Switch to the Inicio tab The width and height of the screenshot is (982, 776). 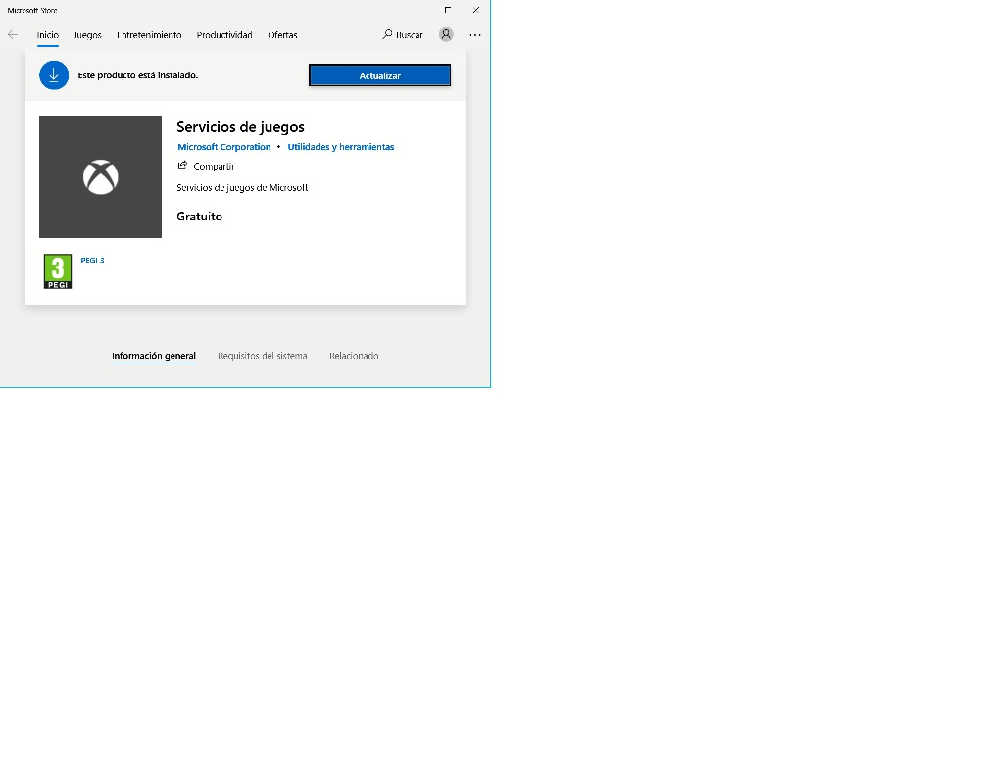point(48,35)
